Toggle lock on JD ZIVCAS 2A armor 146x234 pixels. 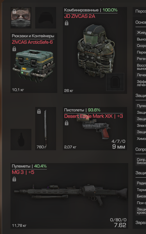(67, 23)
